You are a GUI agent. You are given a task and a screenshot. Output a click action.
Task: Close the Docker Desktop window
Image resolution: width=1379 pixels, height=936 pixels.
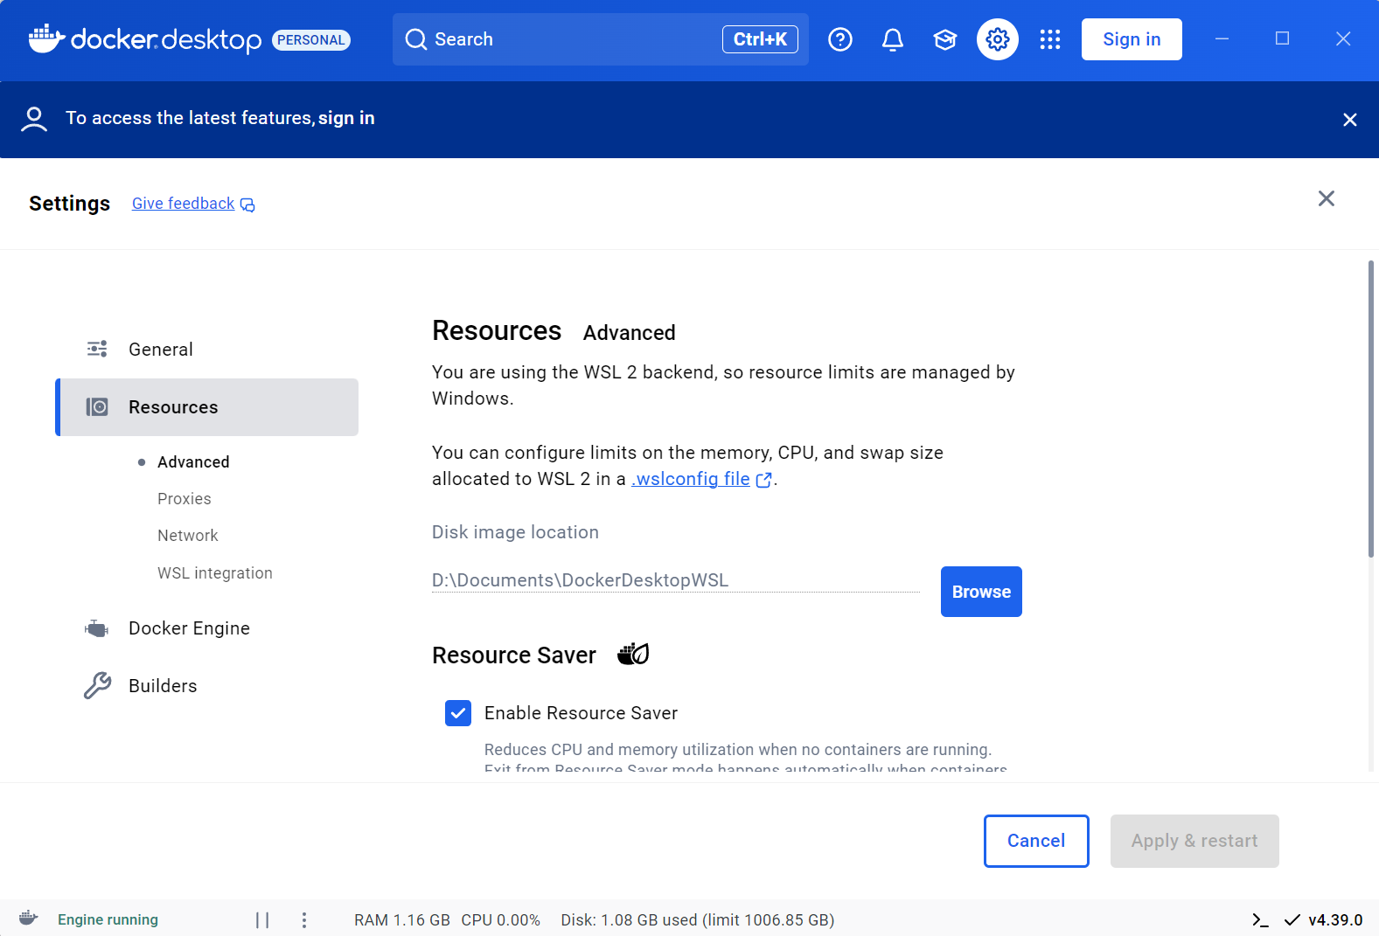click(x=1343, y=38)
